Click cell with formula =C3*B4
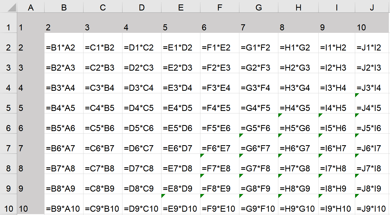Image resolution: width=390 pixels, height=215 pixels. (x=103, y=83)
